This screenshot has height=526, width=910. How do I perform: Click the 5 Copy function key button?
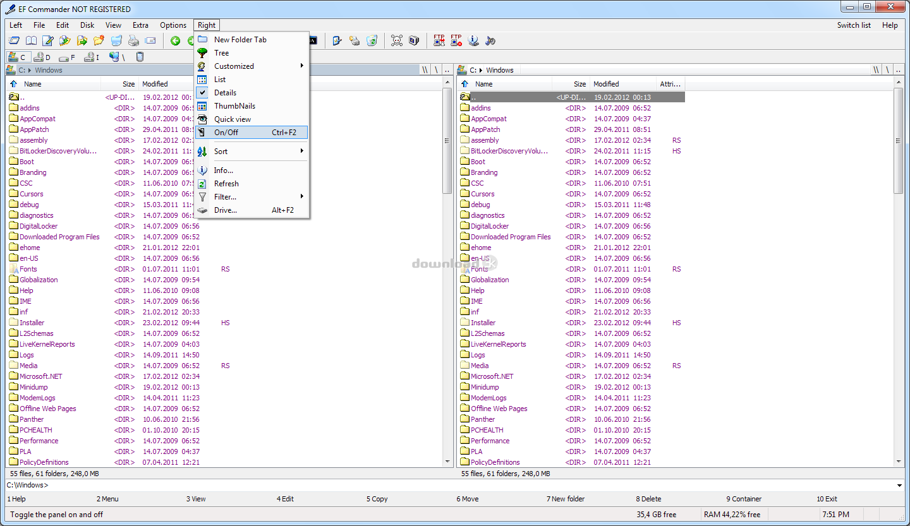tap(377, 499)
